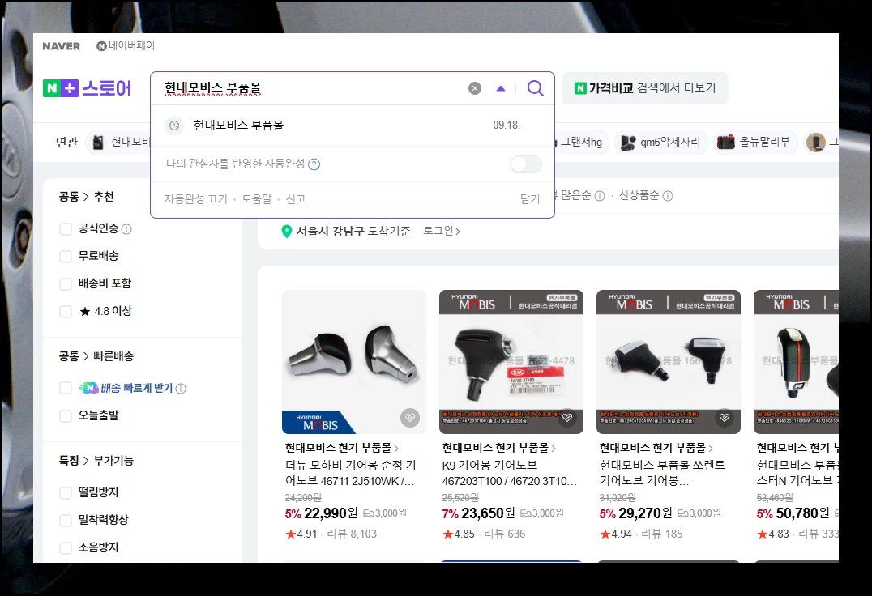Click the NAVER logo at top
The width and height of the screenshot is (872, 596).
[61, 46]
